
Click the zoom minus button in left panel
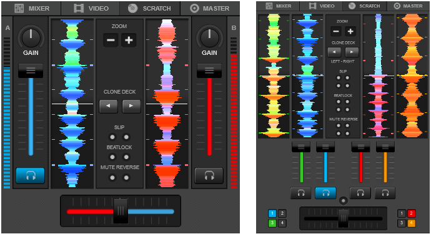pos(111,40)
